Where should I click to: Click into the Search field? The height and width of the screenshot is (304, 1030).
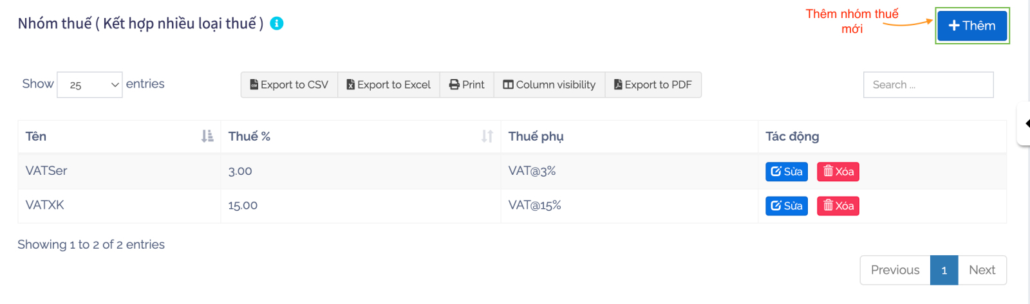click(x=928, y=85)
